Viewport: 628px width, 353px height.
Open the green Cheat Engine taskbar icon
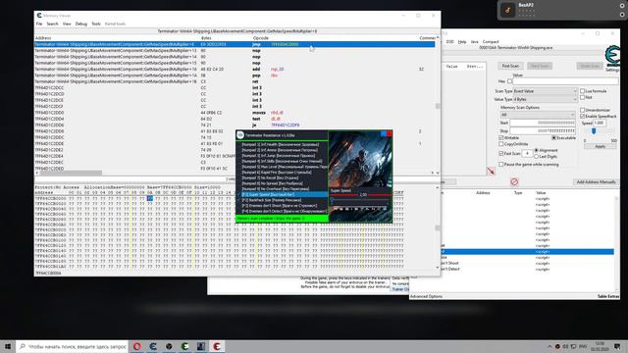tap(185, 346)
